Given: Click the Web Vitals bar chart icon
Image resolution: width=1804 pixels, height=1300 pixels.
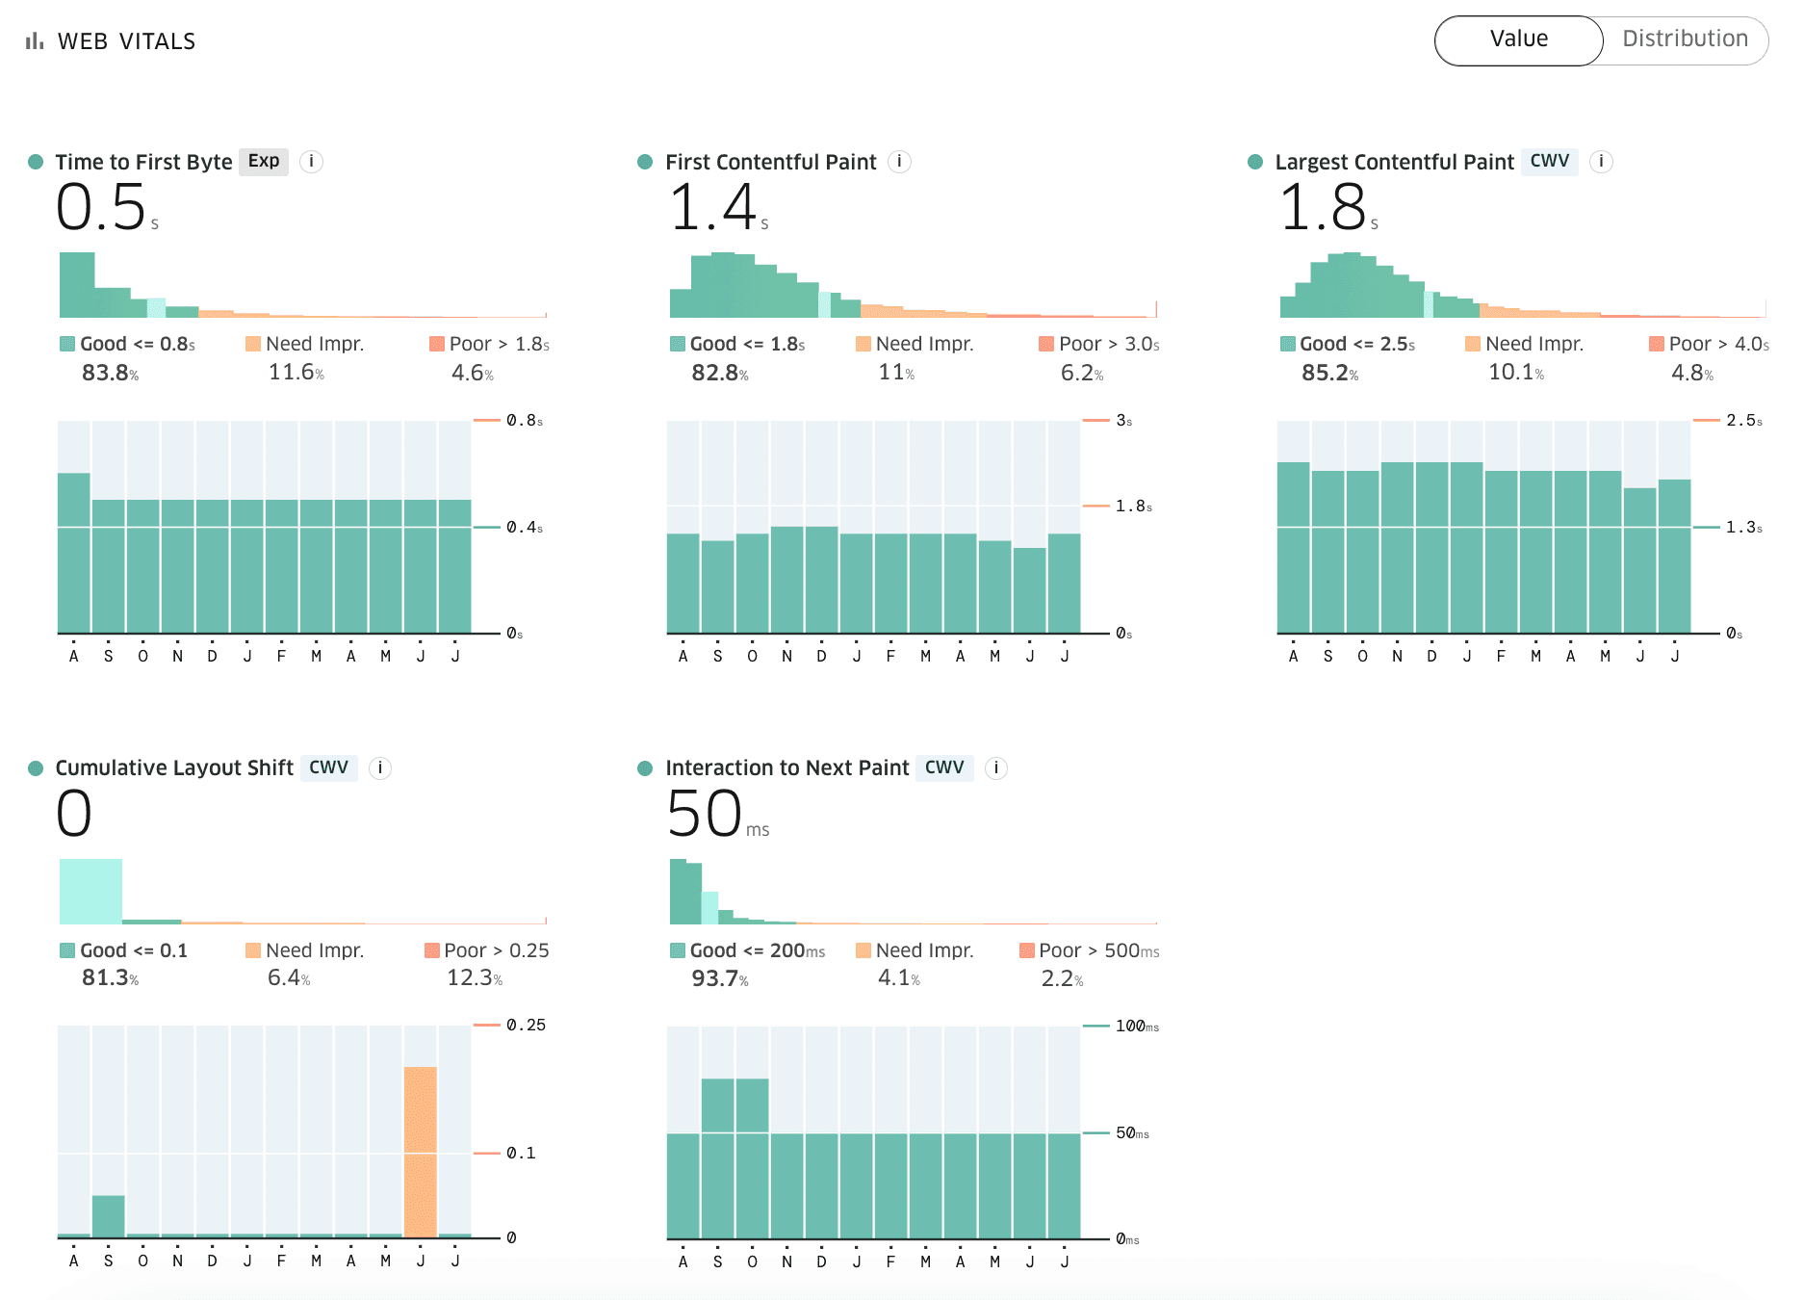Looking at the screenshot, I should tap(35, 41).
